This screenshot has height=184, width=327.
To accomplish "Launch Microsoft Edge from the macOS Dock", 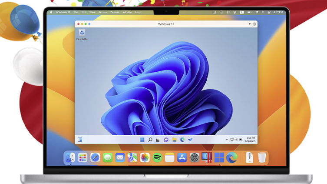I will pos(231,157).
